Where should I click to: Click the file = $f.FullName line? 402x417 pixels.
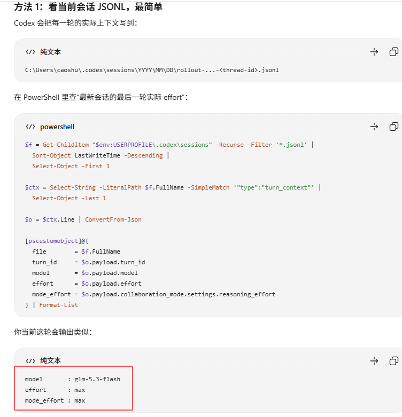coord(76,251)
